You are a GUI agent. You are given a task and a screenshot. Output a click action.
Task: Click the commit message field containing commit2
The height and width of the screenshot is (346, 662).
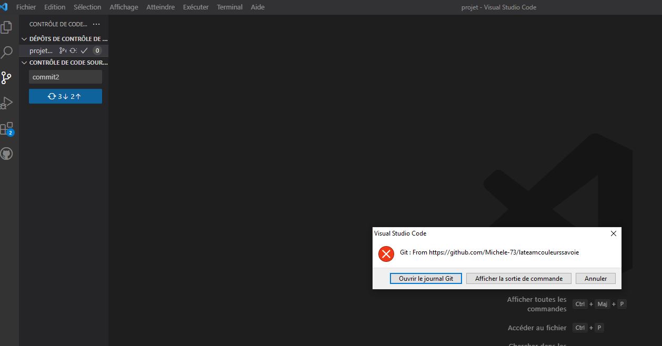pyautogui.click(x=65, y=77)
